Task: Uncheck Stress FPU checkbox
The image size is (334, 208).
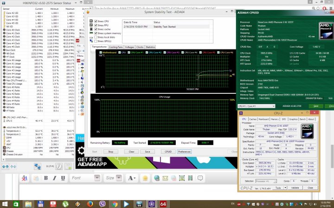Action: (x=96, y=25)
